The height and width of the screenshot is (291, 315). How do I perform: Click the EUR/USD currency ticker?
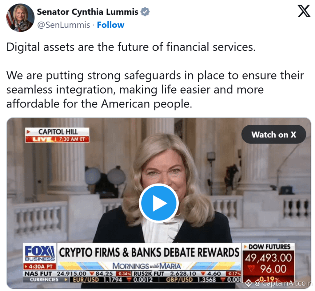[x=113, y=280]
